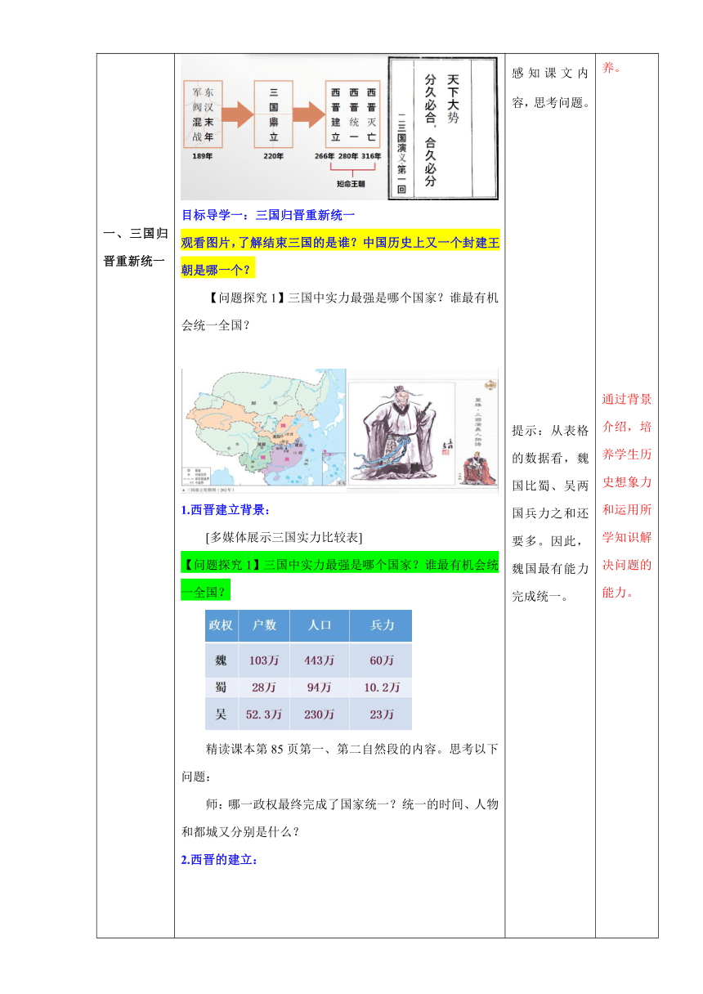703x994 pixels.
Task: Click the table header 兵力
Action: tap(381, 625)
